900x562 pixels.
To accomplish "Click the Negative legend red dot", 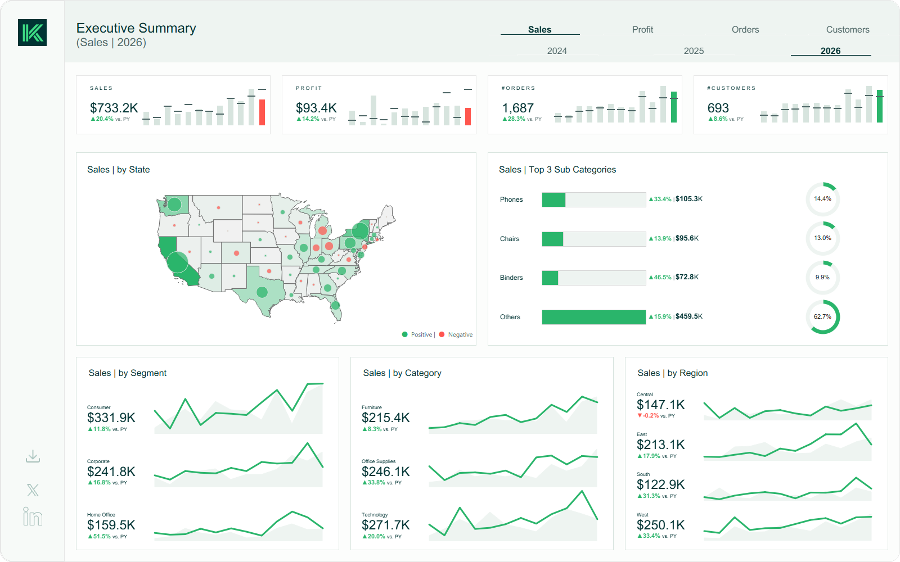I will 442,334.
